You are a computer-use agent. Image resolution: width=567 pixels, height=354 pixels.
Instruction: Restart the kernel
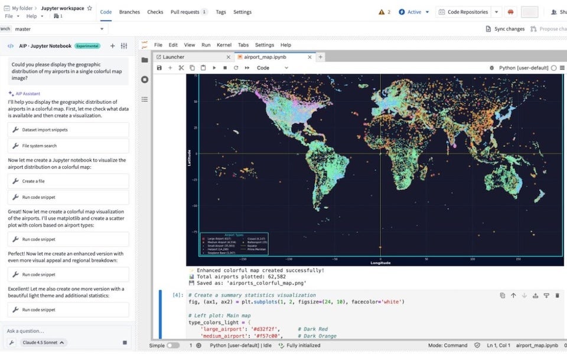(235, 68)
